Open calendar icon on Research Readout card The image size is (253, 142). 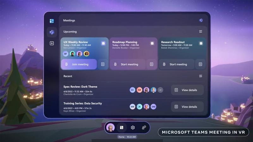click(x=201, y=43)
